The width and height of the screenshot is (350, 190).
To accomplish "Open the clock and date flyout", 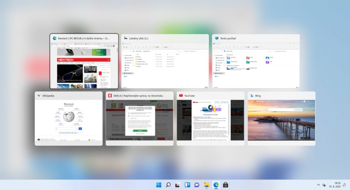I will pos(334,185).
